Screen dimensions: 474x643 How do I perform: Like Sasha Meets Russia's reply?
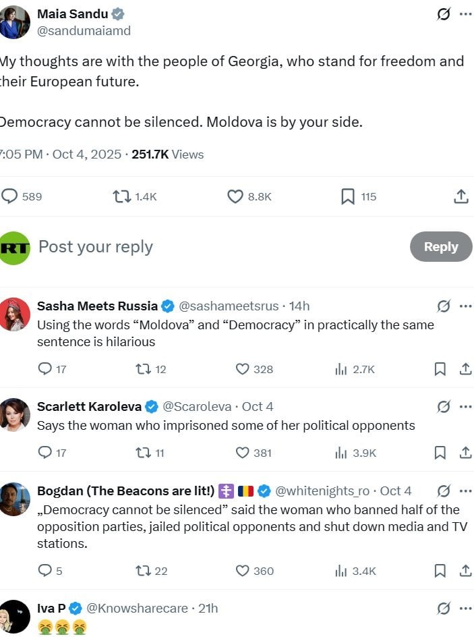click(243, 369)
